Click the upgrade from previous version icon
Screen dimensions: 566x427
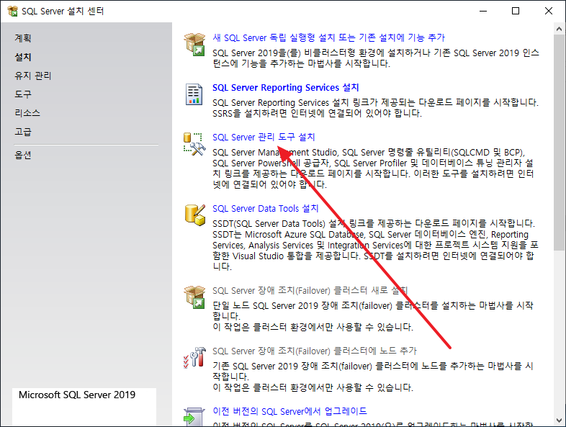point(194,417)
